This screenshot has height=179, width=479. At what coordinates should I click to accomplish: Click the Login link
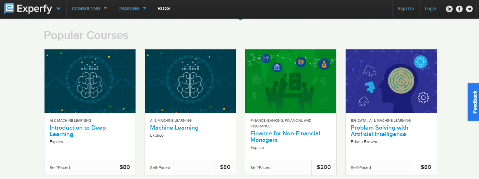click(x=430, y=9)
